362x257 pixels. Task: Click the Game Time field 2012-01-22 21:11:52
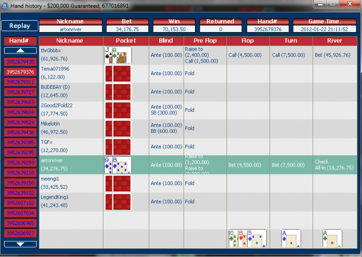(x=324, y=29)
